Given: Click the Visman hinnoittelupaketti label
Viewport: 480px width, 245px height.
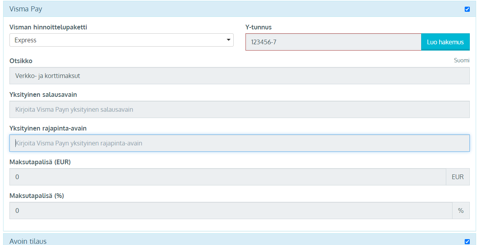Looking at the screenshot, I should [48, 27].
